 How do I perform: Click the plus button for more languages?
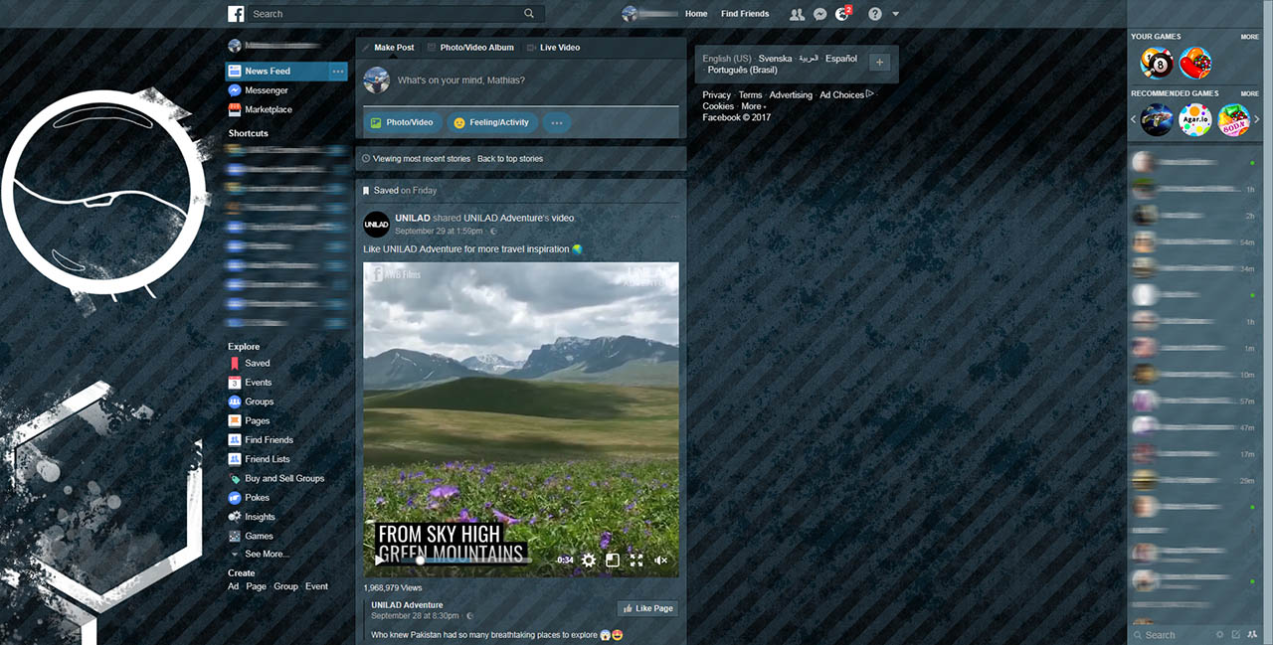pyautogui.click(x=878, y=63)
